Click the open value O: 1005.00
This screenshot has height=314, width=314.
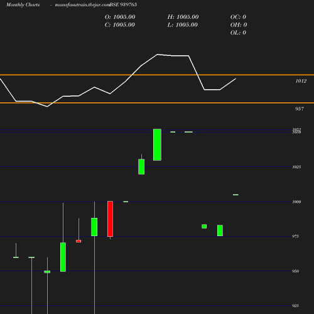(120, 17)
